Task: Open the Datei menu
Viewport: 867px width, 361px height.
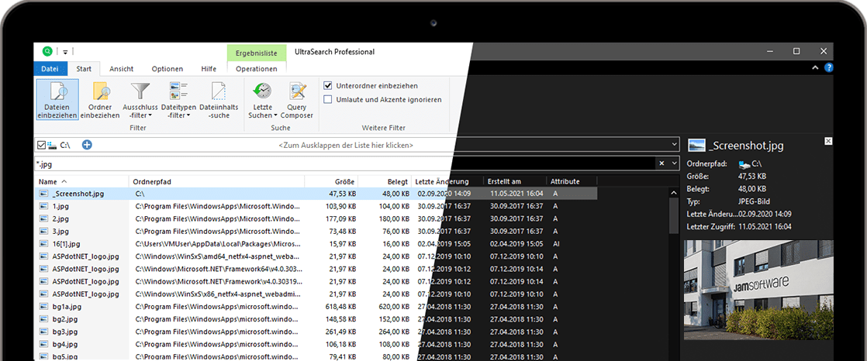Action: tap(50, 69)
